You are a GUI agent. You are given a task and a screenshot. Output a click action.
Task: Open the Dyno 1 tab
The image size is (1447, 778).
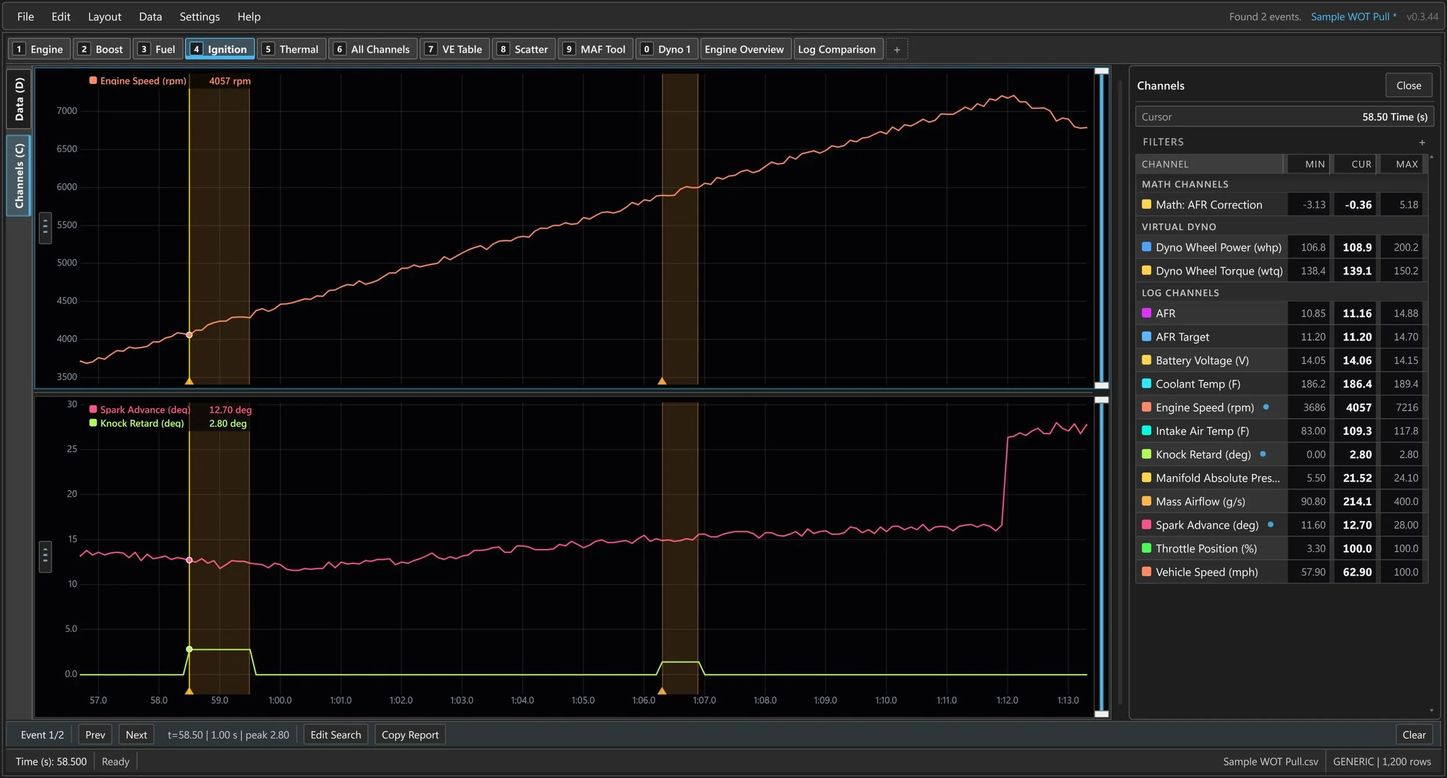click(667, 49)
